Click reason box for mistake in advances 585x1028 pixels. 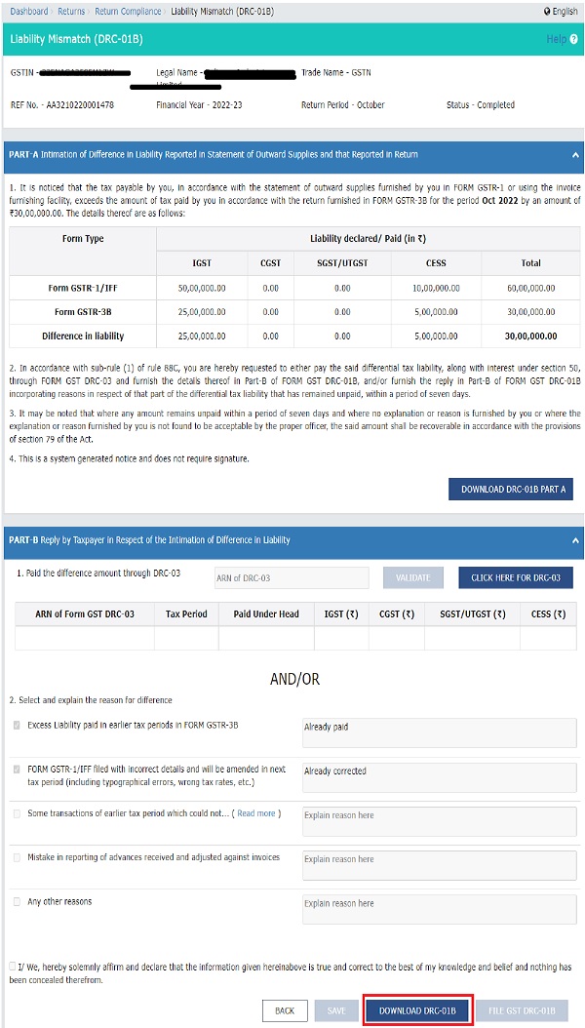click(440, 865)
